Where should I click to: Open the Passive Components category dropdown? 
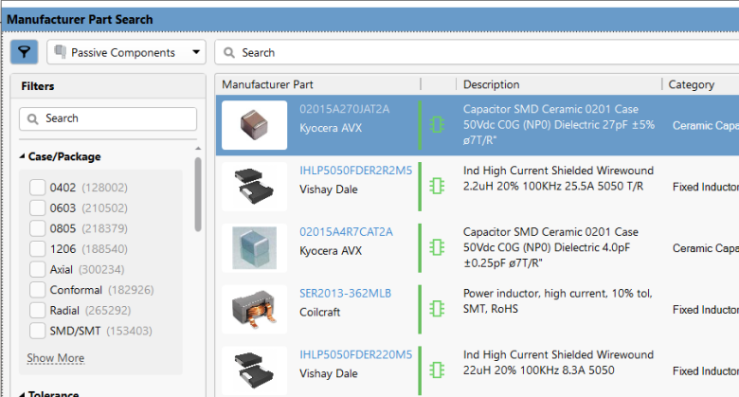pos(197,53)
